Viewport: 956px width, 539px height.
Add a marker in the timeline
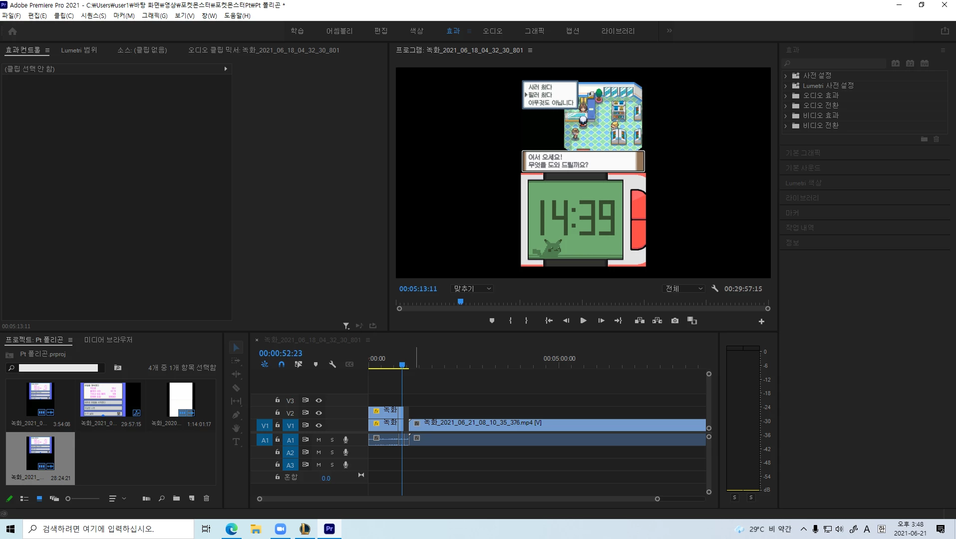316,364
